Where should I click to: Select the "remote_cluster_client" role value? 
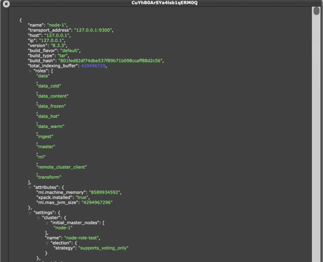(62, 167)
